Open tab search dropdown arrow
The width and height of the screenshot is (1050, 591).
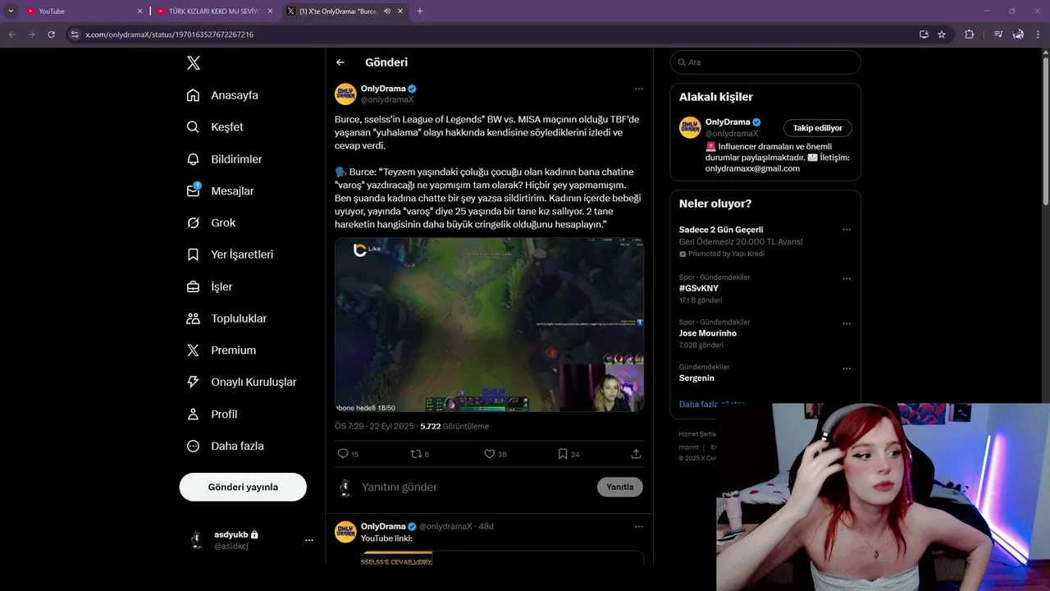coord(11,11)
